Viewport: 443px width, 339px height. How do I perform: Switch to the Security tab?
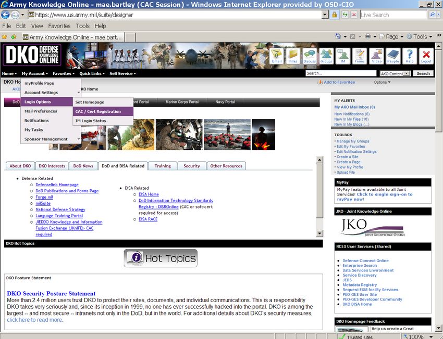(192, 166)
